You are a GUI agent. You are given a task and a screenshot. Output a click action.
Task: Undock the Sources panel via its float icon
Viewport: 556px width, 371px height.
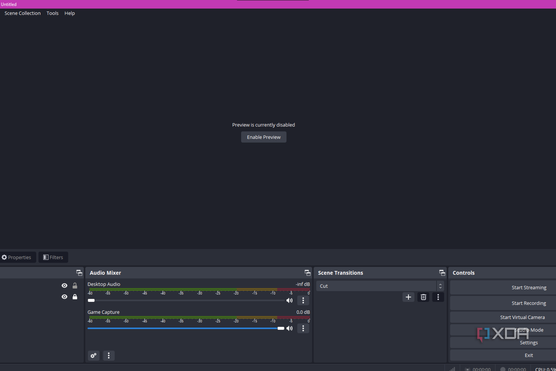pos(79,273)
